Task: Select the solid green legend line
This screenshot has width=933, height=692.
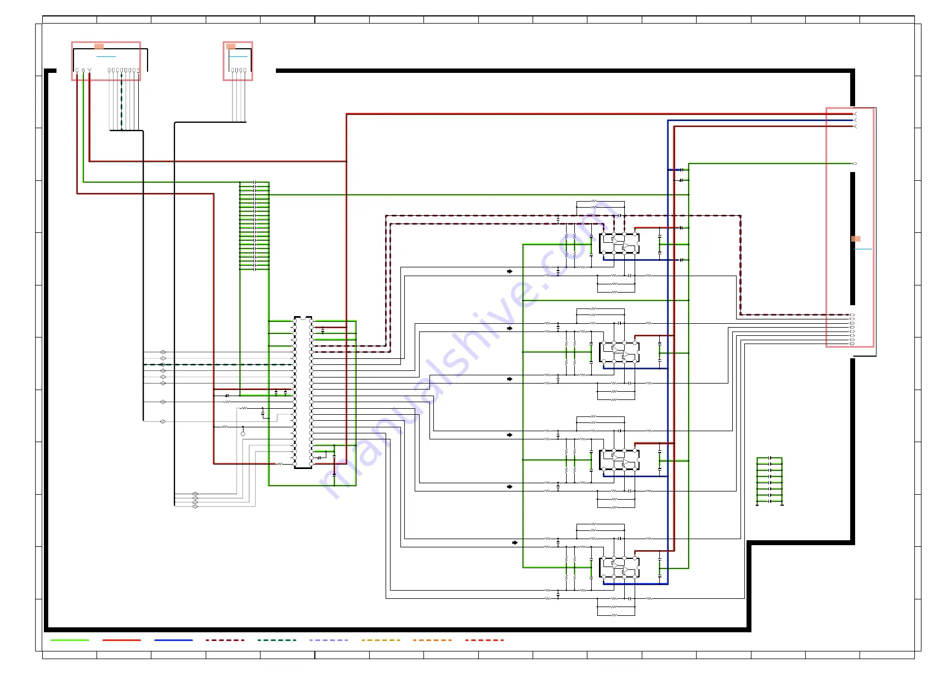Action: pos(70,640)
